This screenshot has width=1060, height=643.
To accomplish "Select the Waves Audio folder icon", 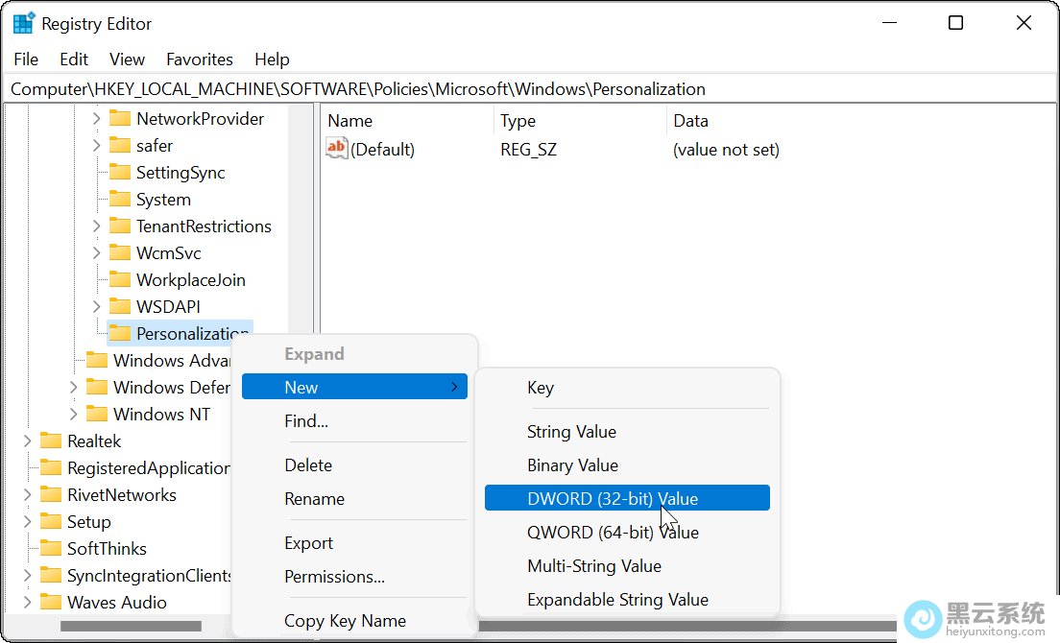I will 51,603.
